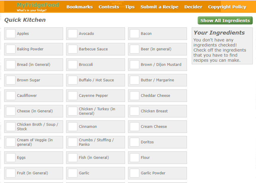256x183 pixels.
Task: Toggle the Cinnamon ingredient checkbox
Action: coord(73,127)
